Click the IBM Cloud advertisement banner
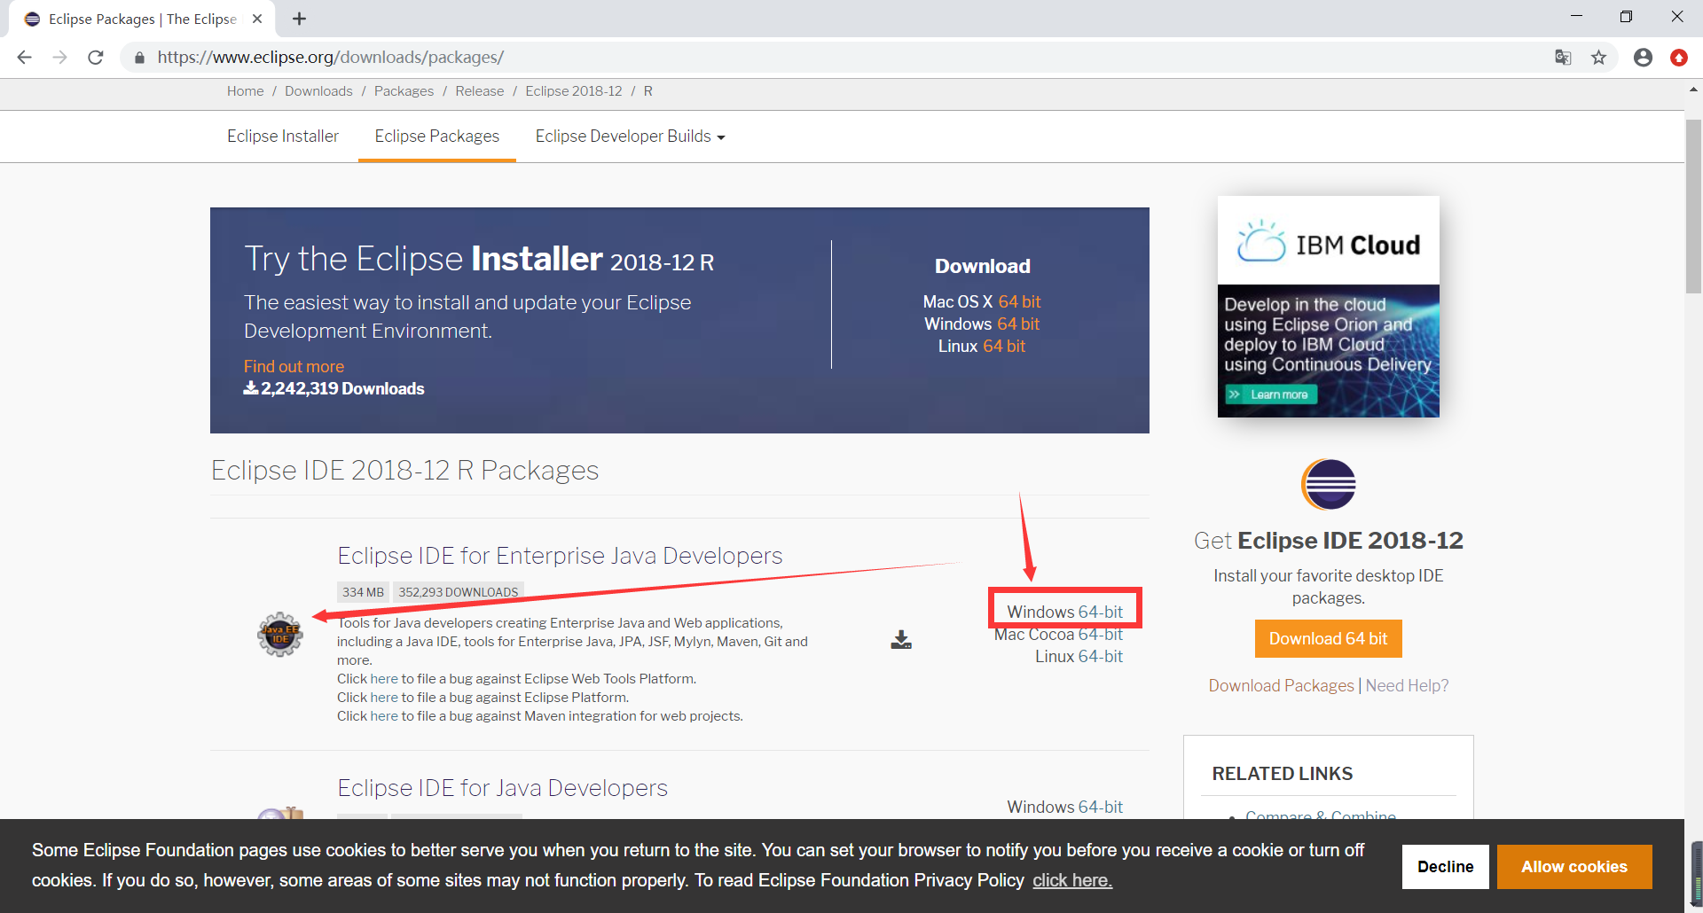This screenshot has height=913, width=1703. pos(1329,307)
